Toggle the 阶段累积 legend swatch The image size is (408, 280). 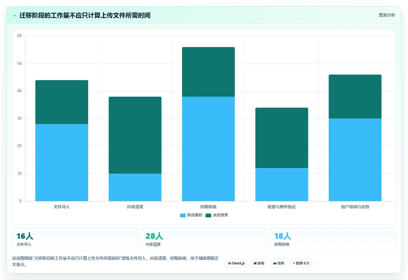coord(183,215)
